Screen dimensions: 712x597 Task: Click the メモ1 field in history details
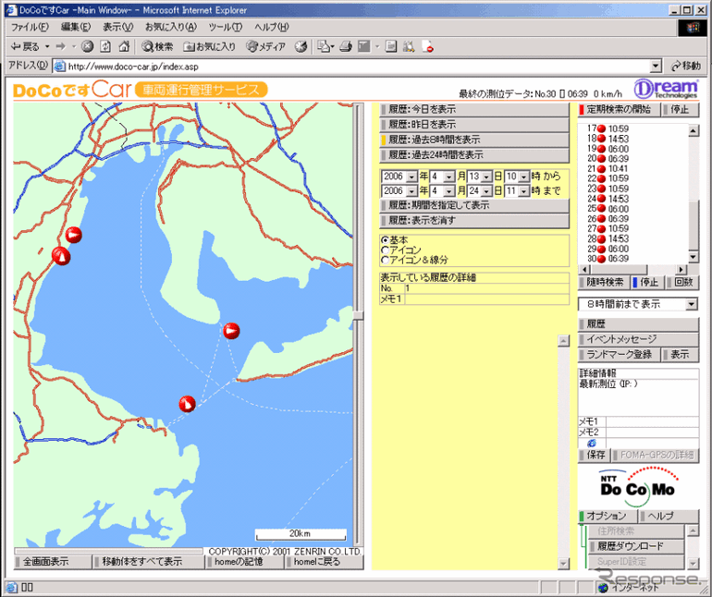coord(486,299)
